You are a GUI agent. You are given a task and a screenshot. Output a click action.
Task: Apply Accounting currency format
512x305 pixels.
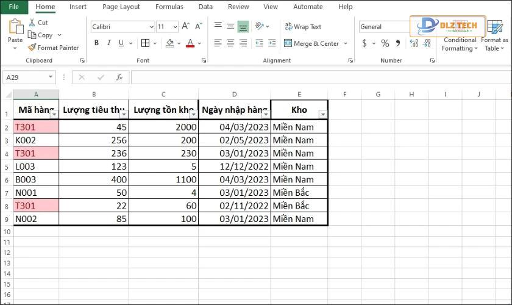pos(364,43)
